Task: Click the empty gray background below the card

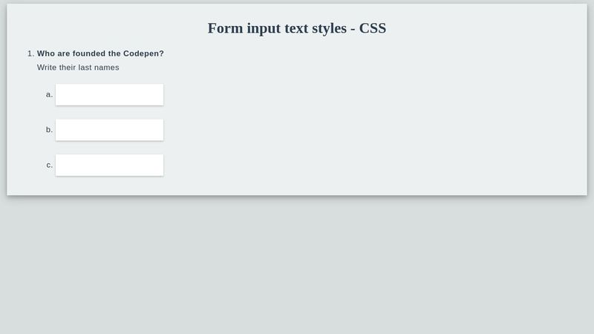Action: coord(297,265)
